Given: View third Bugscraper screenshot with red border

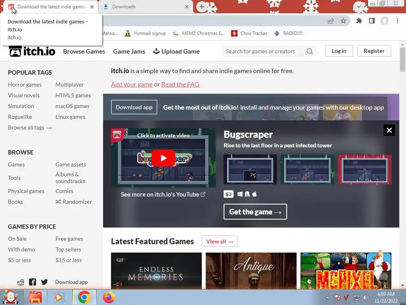Looking at the screenshot, I should click(365, 169).
